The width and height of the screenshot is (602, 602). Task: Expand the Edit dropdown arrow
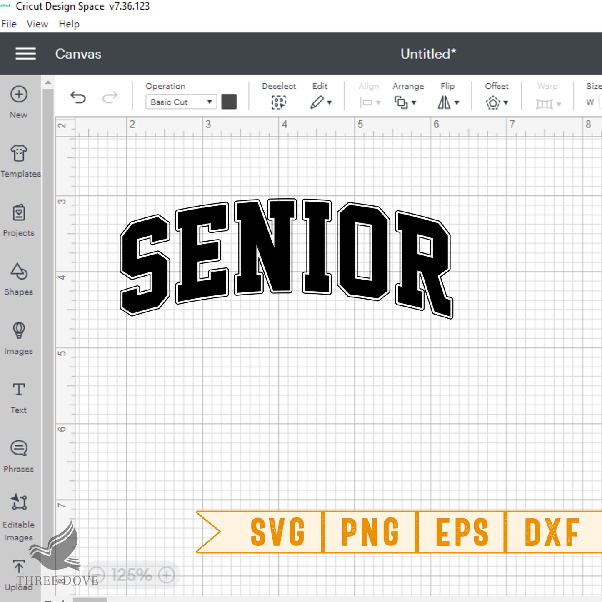pyautogui.click(x=330, y=102)
